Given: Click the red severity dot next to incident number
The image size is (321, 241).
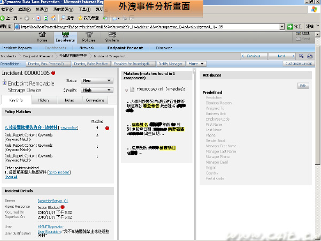Looking at the screenshot, I should tap(53, 73).
